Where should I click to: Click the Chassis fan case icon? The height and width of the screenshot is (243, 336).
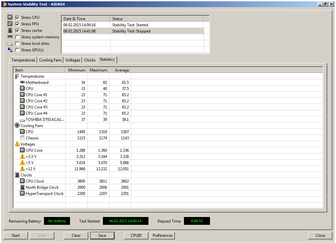click(22, 138)
